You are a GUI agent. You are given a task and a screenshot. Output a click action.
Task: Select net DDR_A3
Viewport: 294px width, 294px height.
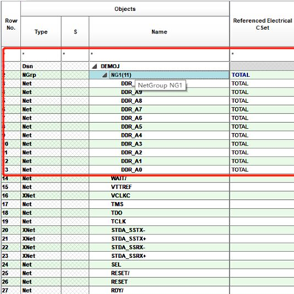tap(159, 144)
